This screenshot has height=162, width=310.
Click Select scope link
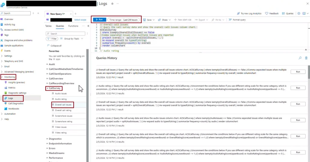[x=80, y=20]
